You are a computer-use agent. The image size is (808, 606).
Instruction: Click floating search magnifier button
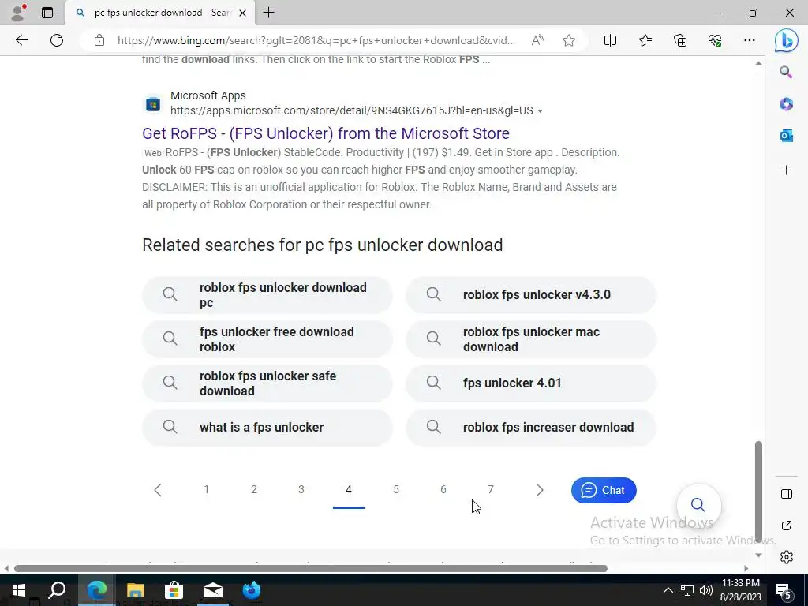point(698,504)
